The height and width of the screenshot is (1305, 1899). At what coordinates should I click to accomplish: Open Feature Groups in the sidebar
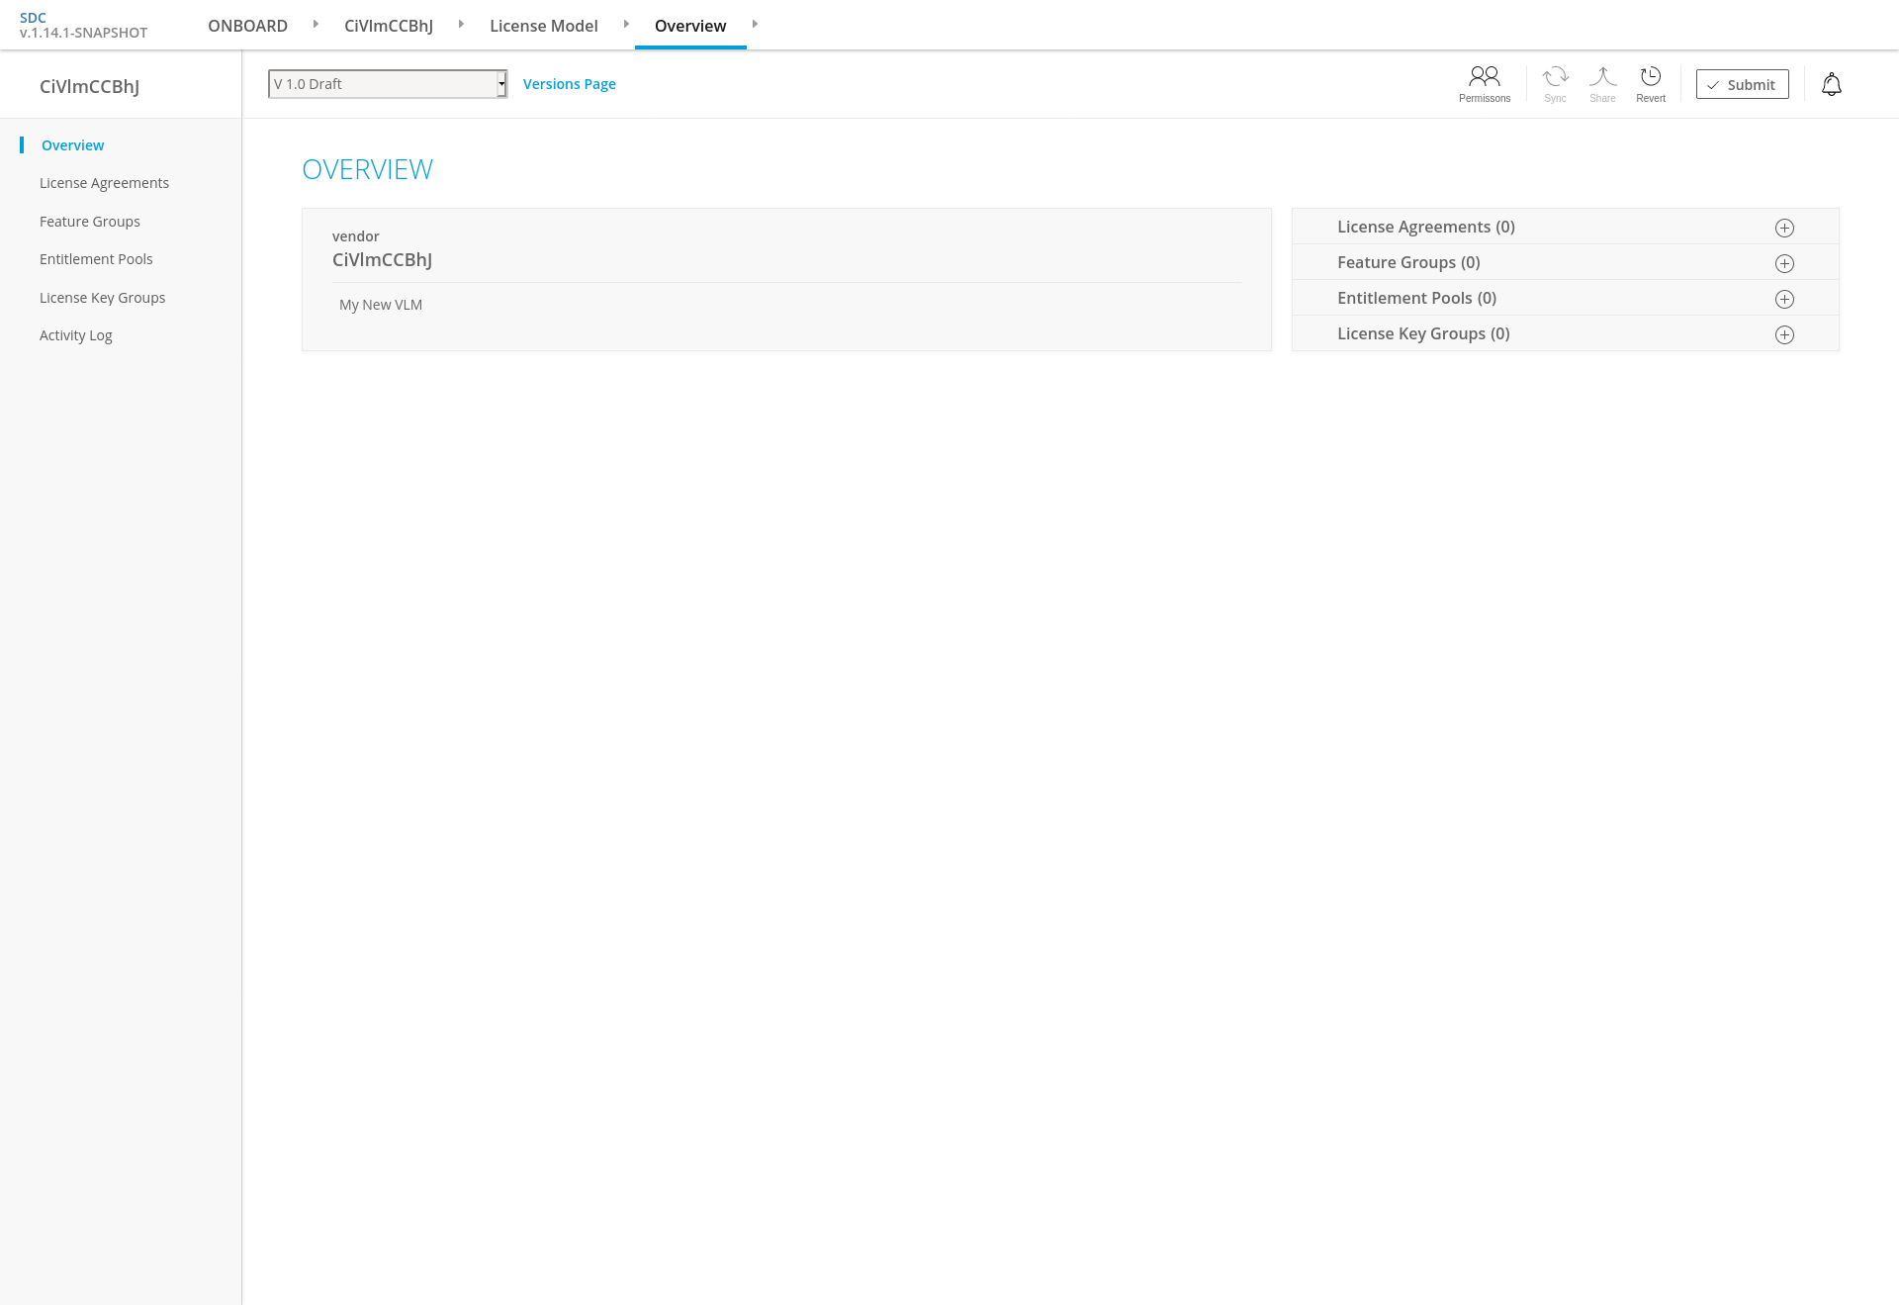pyautogui.click(x=90, y=222)
